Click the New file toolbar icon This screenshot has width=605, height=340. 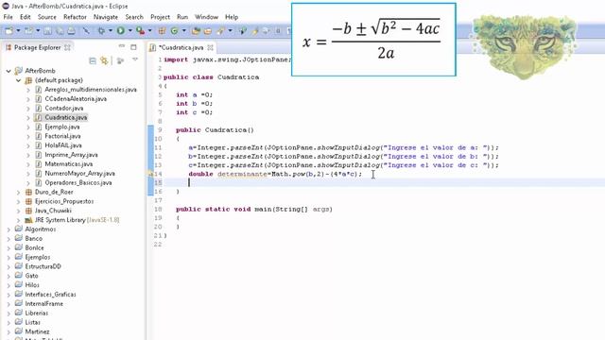point(9,31)
